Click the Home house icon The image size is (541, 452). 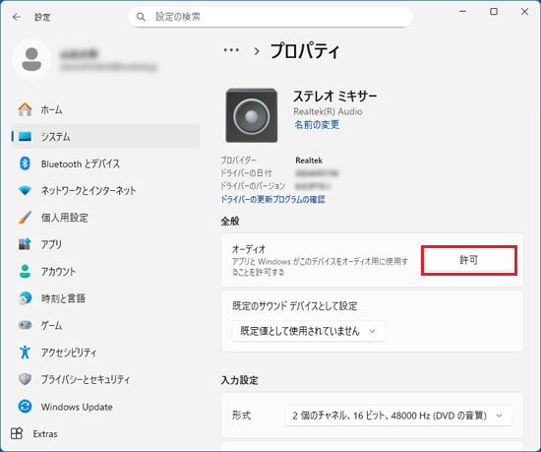25,109
